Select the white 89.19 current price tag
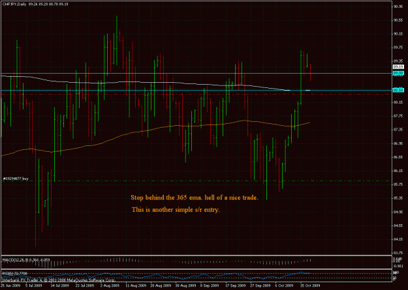Image resolution: width=408 pixels, height=290 pixels. [398, 66]
